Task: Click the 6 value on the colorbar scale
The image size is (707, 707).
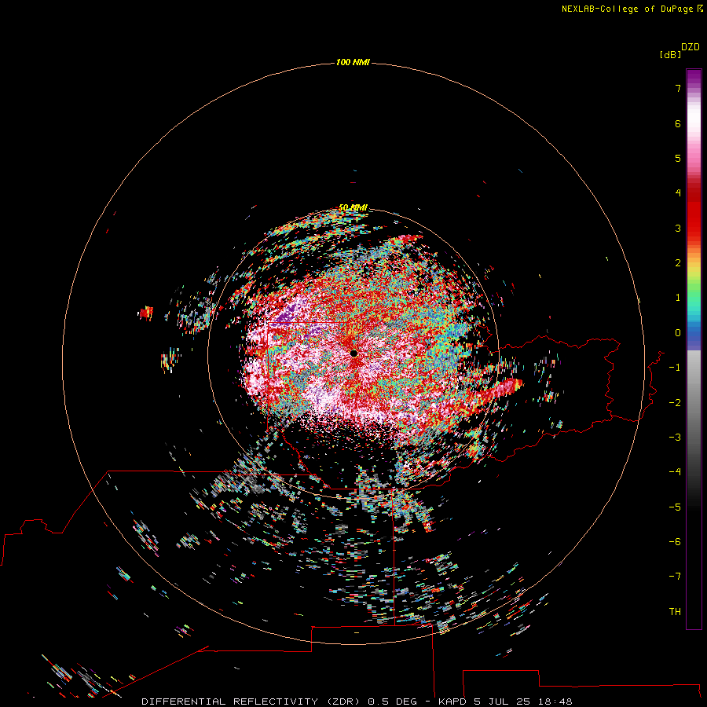Action: (678, 123)
